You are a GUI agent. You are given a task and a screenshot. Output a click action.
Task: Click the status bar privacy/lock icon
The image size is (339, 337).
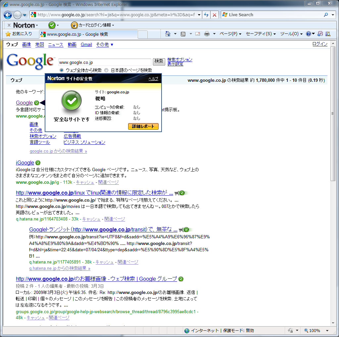pyautogui.click(x=290, y=330)
